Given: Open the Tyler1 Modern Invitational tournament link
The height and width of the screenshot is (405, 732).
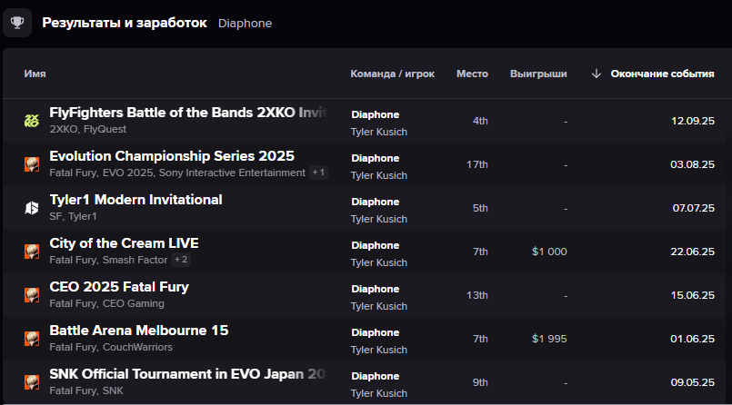Looking at the screenshot, I should 135,200.
